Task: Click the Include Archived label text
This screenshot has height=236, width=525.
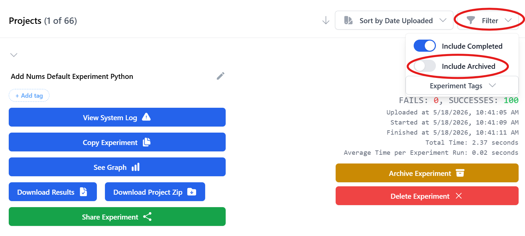Action: coord(468,66)
